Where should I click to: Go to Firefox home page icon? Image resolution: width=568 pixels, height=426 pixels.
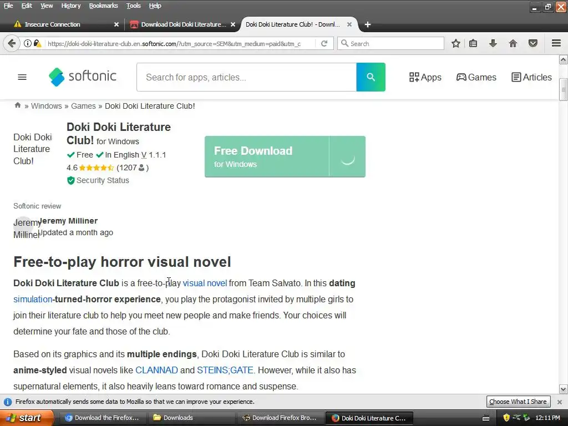click(x=513, y=43)
